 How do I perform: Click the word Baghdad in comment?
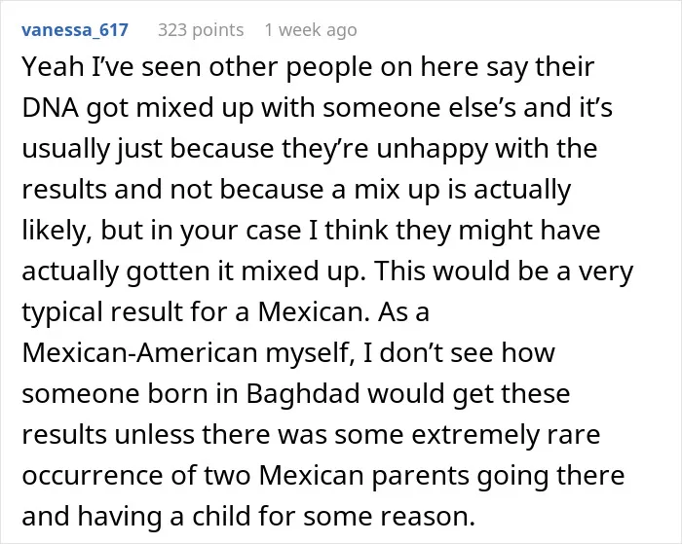303,394
